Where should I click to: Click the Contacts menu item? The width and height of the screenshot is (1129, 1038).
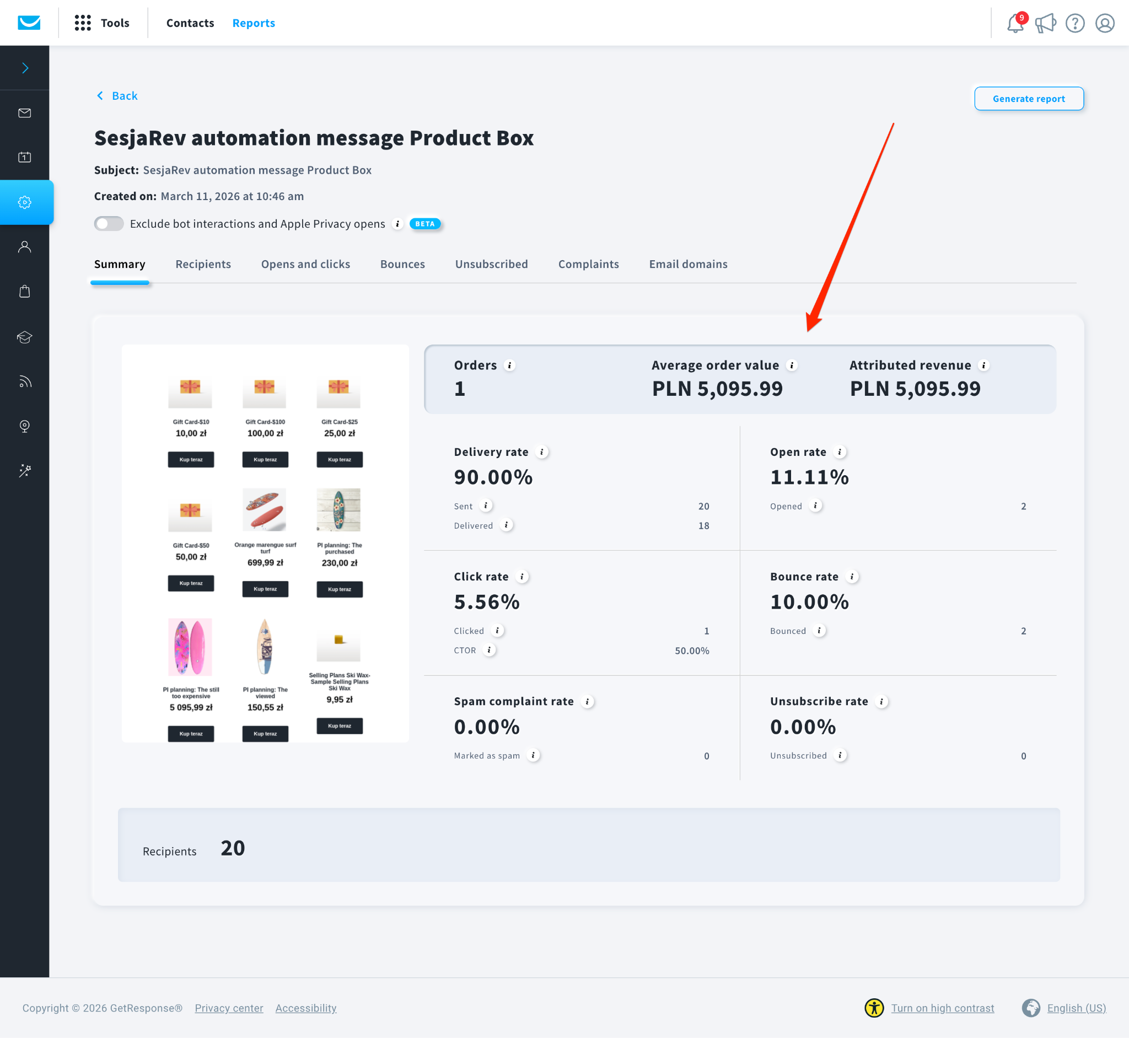(190, 23)
